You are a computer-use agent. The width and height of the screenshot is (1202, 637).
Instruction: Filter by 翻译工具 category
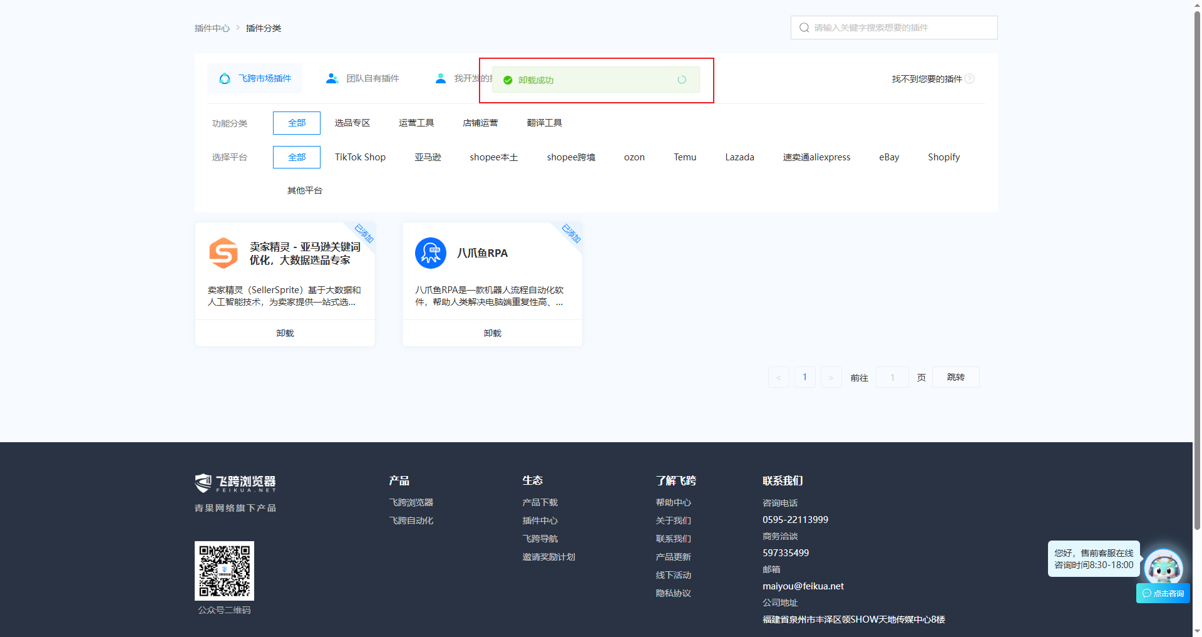pyautogui.click(x=545, y=123)
